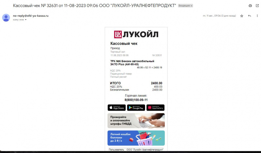
Task: Select sender address no-reply@ofd-ya-kassa.ru
Action: [x=31, y=16]
